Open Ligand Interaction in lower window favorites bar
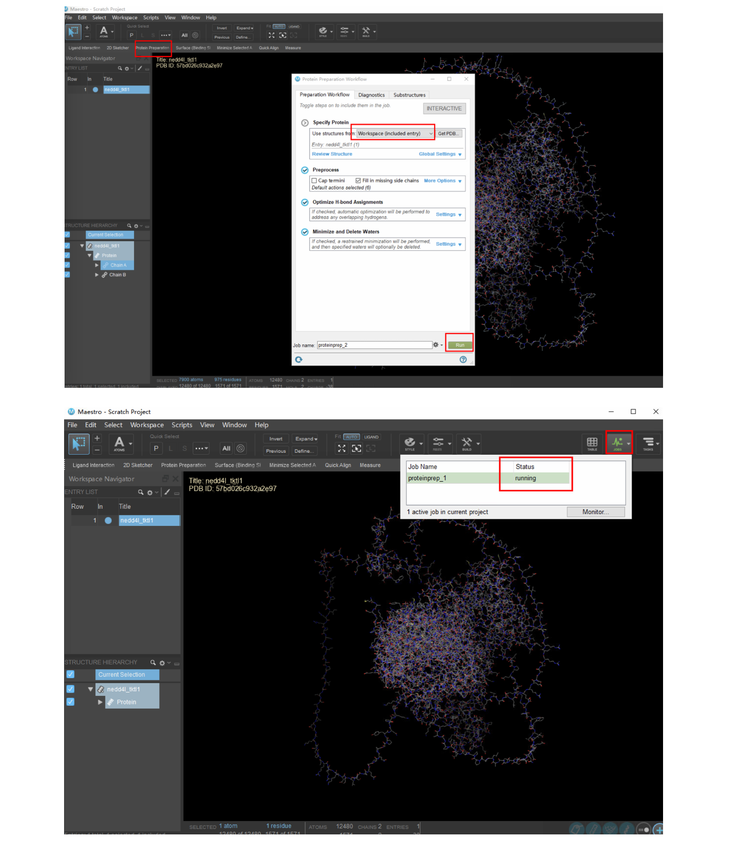The height and width of the screenshot is (845, 744). click(93, 465)
